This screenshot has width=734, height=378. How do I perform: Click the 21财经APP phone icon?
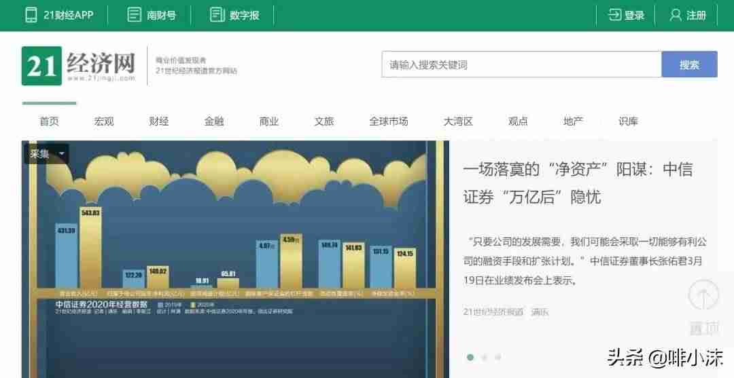[x=31, y=15]
